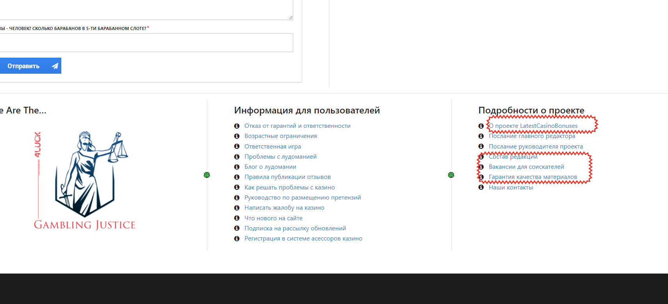The height and width of the screenshot is (304, 668).
Task: Click info icon next to Ответственная игра
Action: (x=236, y=147)
